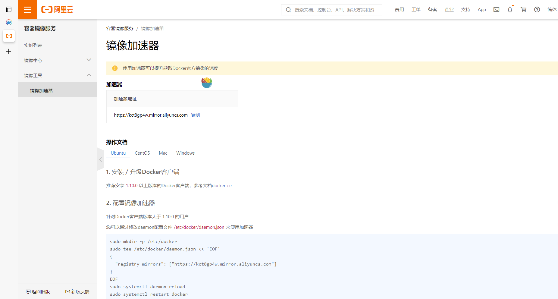Click the /etc/docker/daemon.json path text
This screenshot has height=299, width=558.
point(199,227)
